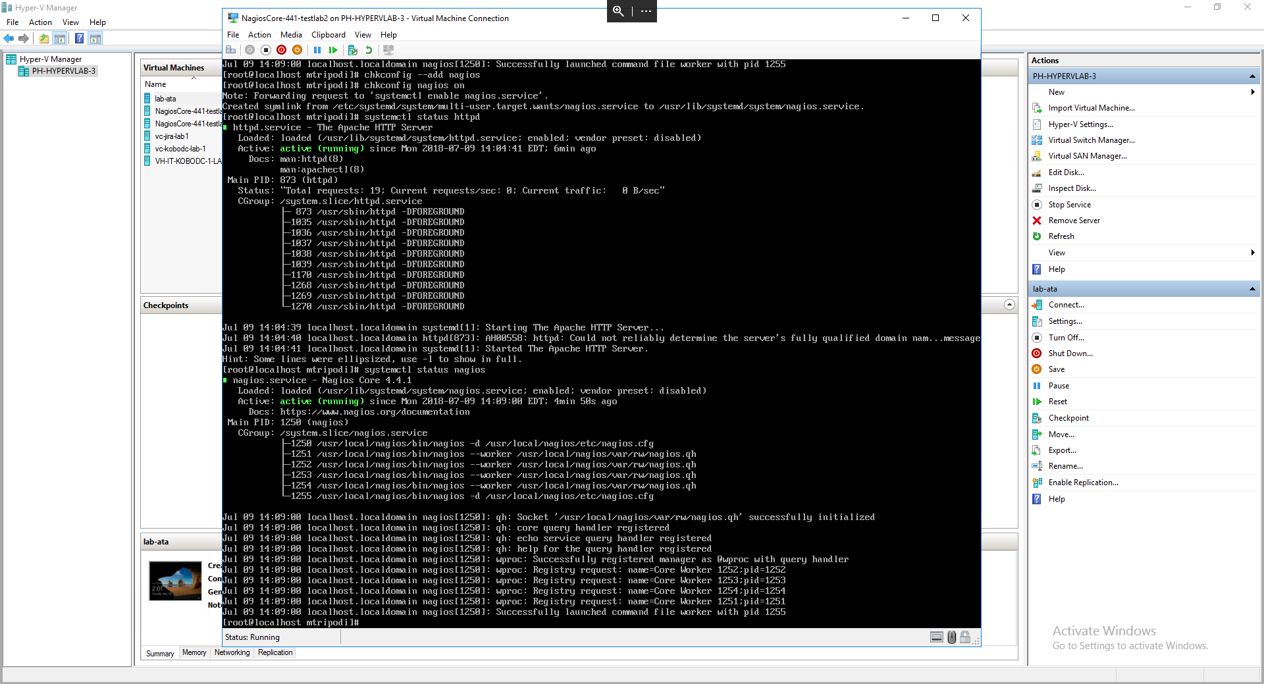The image size is (1264, 684).
Task: Toggle Show/Hide Action Pane toolbar button
Action: click(x=95, y=39)
